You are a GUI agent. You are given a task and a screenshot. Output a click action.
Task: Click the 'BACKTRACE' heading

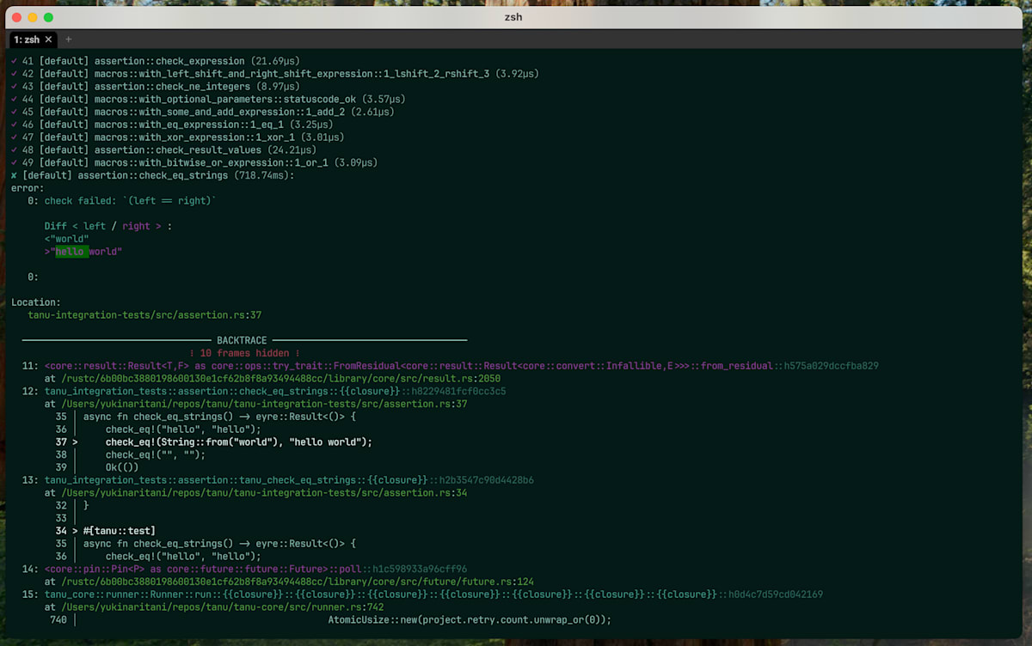242,340
